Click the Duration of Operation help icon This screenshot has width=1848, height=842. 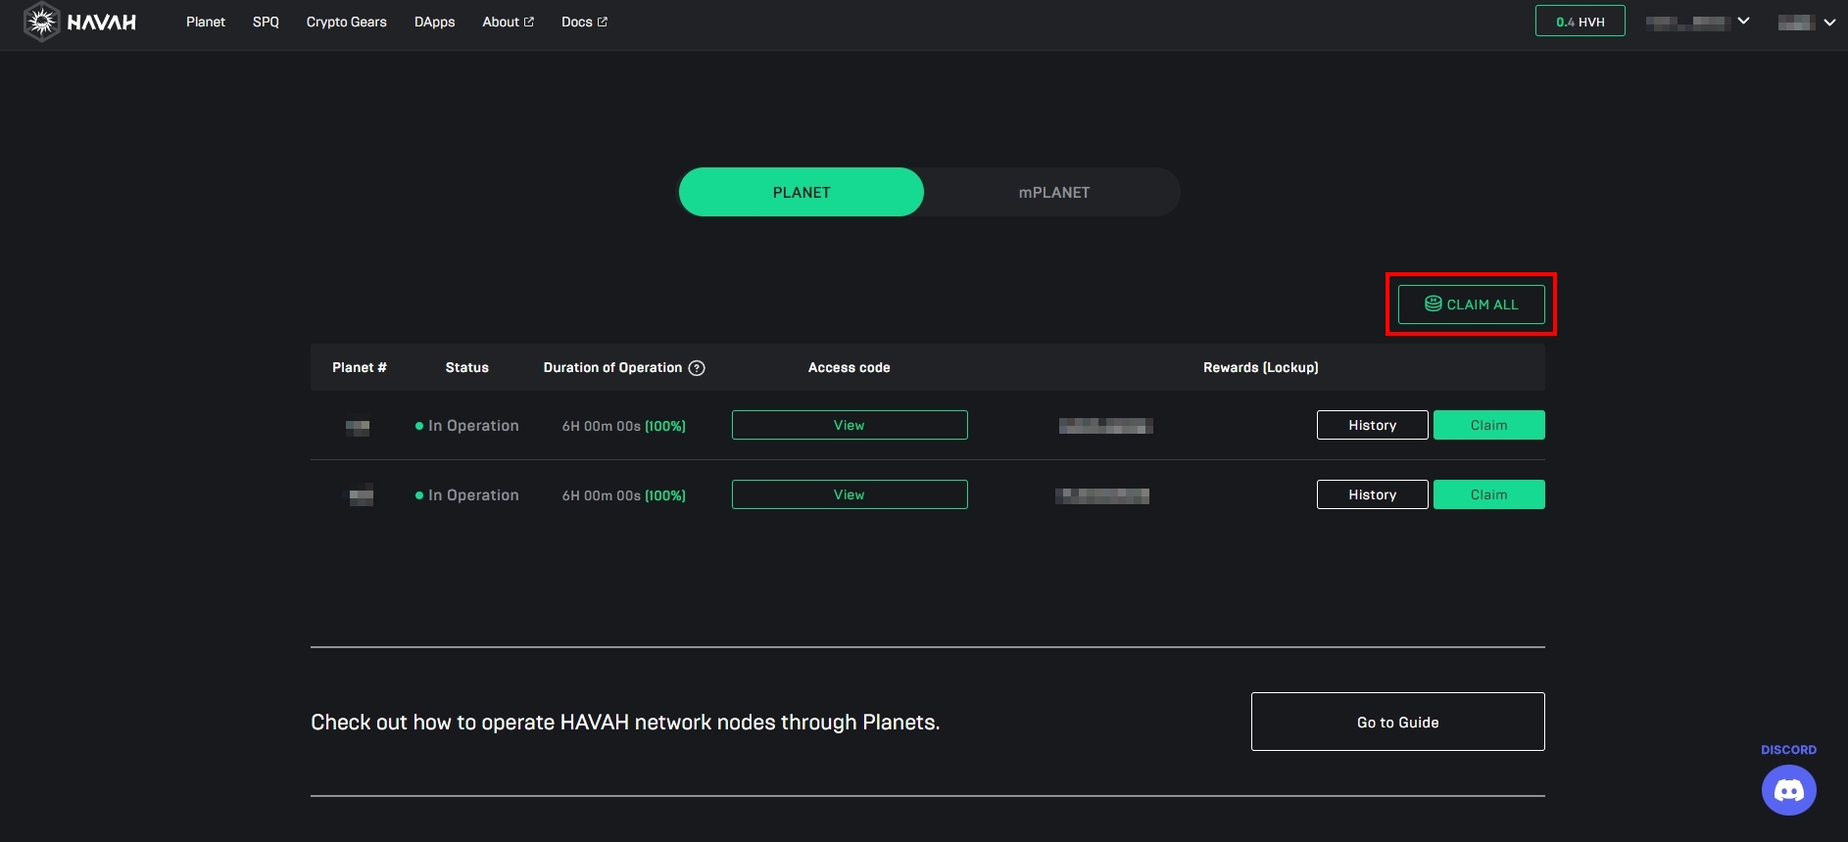(697, 368)
